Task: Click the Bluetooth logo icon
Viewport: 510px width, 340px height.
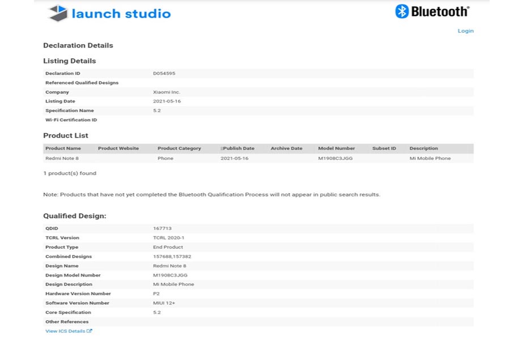Action: click(401, 10)
